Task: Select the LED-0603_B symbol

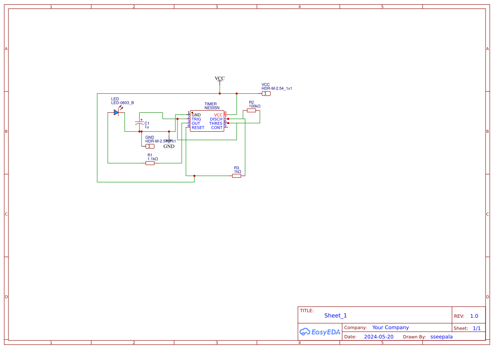Action: pos(116,112)
